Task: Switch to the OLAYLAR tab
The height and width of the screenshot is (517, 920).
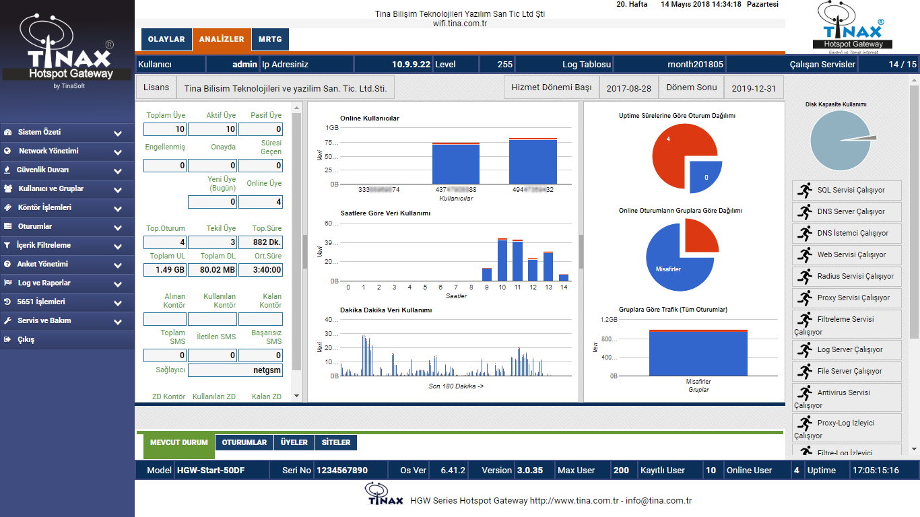Action: pos(166,40)
